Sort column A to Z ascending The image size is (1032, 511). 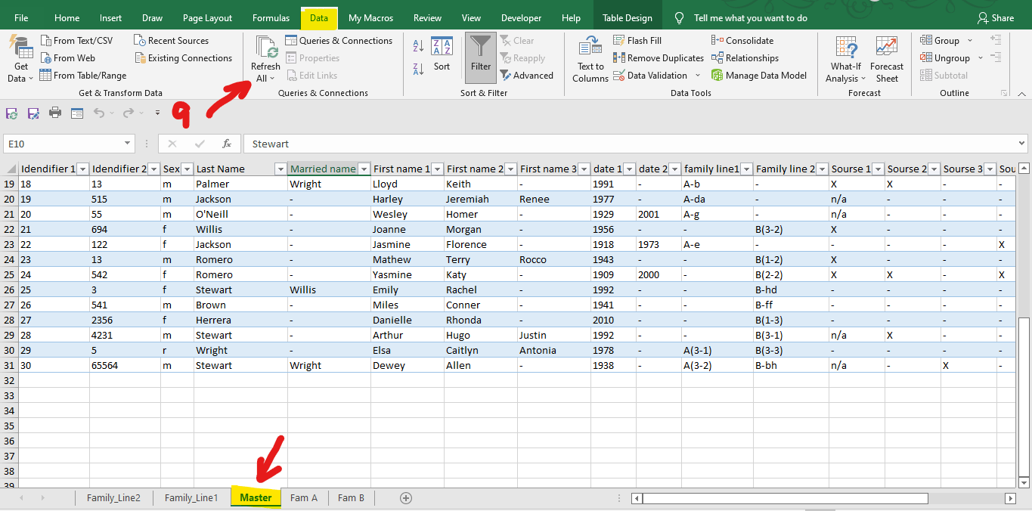coord(418,47)
